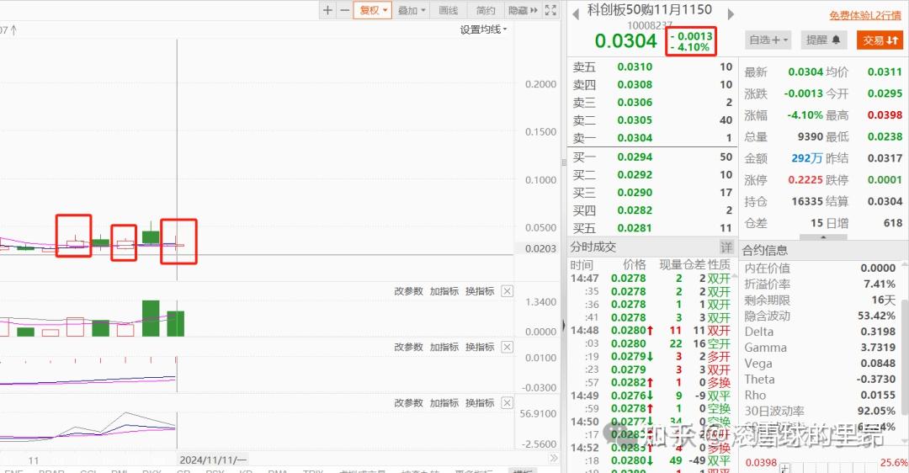Open the 复权 dropdown
This screenshot has width=909, height=473.
(373, 10)
